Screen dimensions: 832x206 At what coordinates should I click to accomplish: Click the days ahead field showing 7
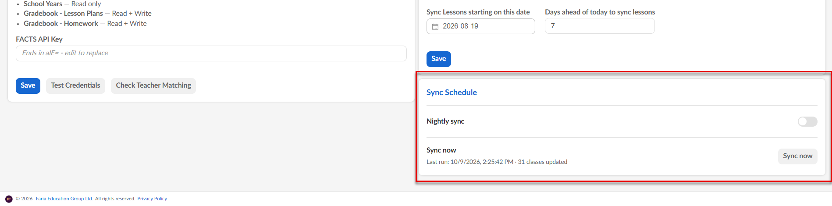click(x=600, y=26)
